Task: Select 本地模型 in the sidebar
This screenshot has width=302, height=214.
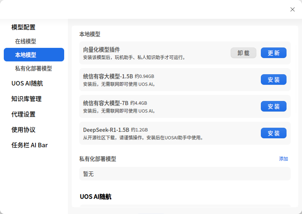Action: pos(34,55)
